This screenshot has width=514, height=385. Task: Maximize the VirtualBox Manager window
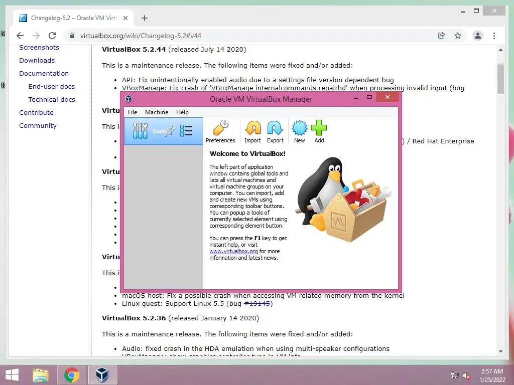coord(369,97)
